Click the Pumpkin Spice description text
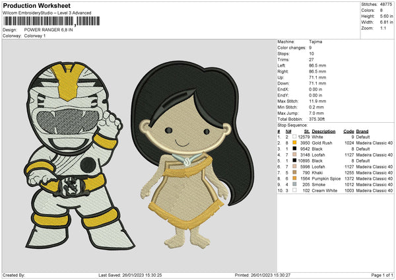This screenshot has width=396, height=280. point(326,178)
